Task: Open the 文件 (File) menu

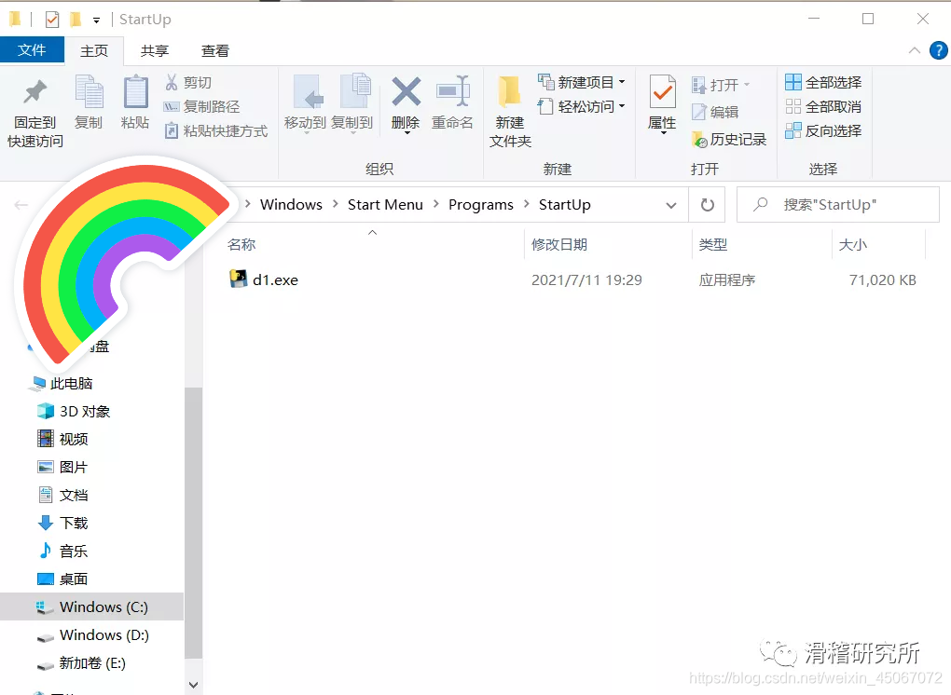Action: [x=33, y=50]
